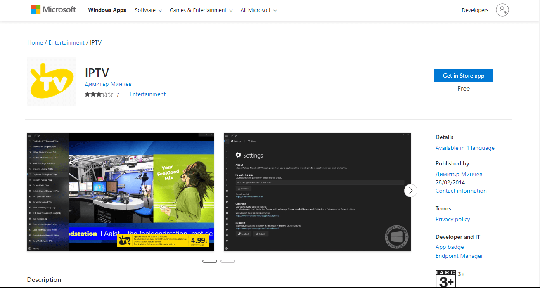Expand the Games & Entertainment menu
Viewport: 540px width, 288px height.
[201, 10]
